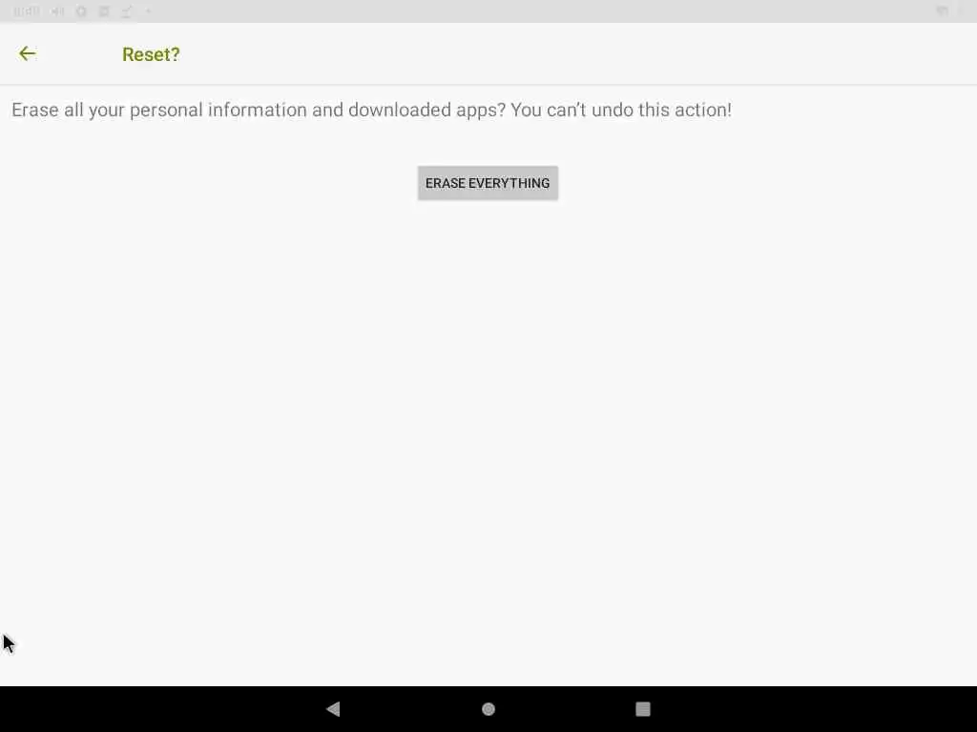Click the clock in the status bar

pyautogui.click(x=26, y=11)
